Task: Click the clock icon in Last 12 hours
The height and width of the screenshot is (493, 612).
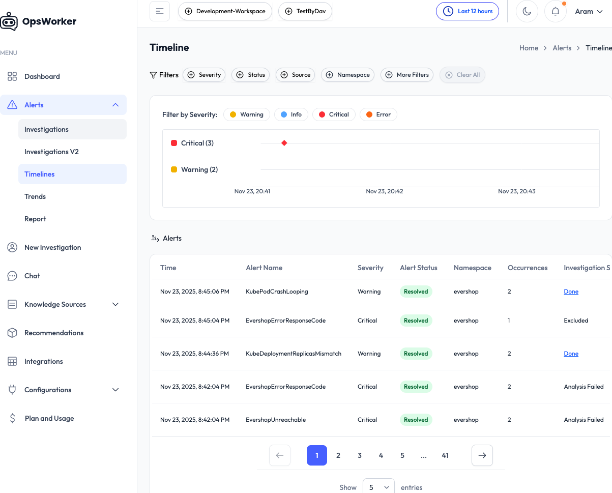Action: [x=448, y=11]
